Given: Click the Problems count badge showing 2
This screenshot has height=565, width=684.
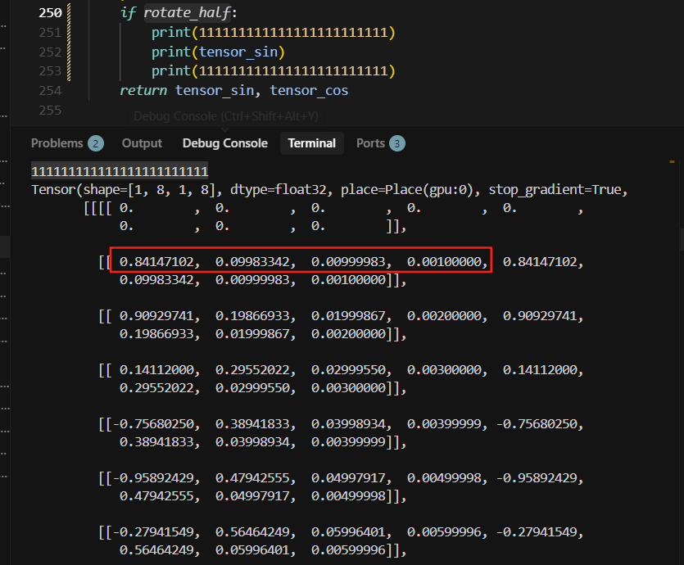Looking at the screenshot, I should coord(96,143).
